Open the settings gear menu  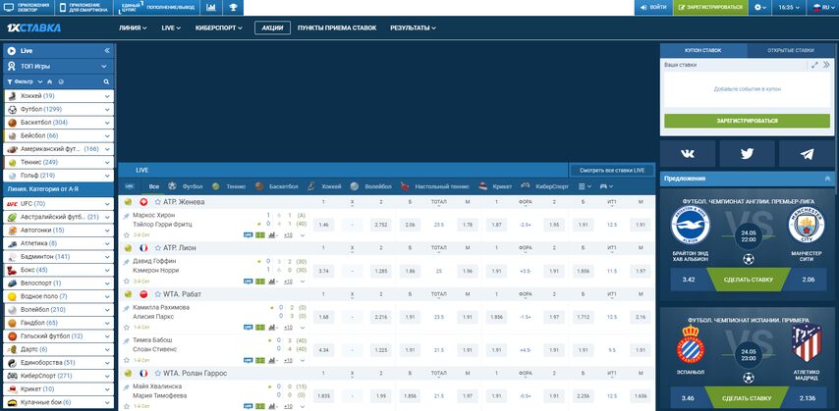tap(760, 8)
